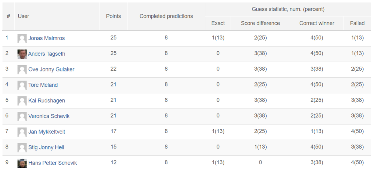Click the Exact column header
Image resolution: width=376 pixels, height=170 pixels.
pos(218,23)
